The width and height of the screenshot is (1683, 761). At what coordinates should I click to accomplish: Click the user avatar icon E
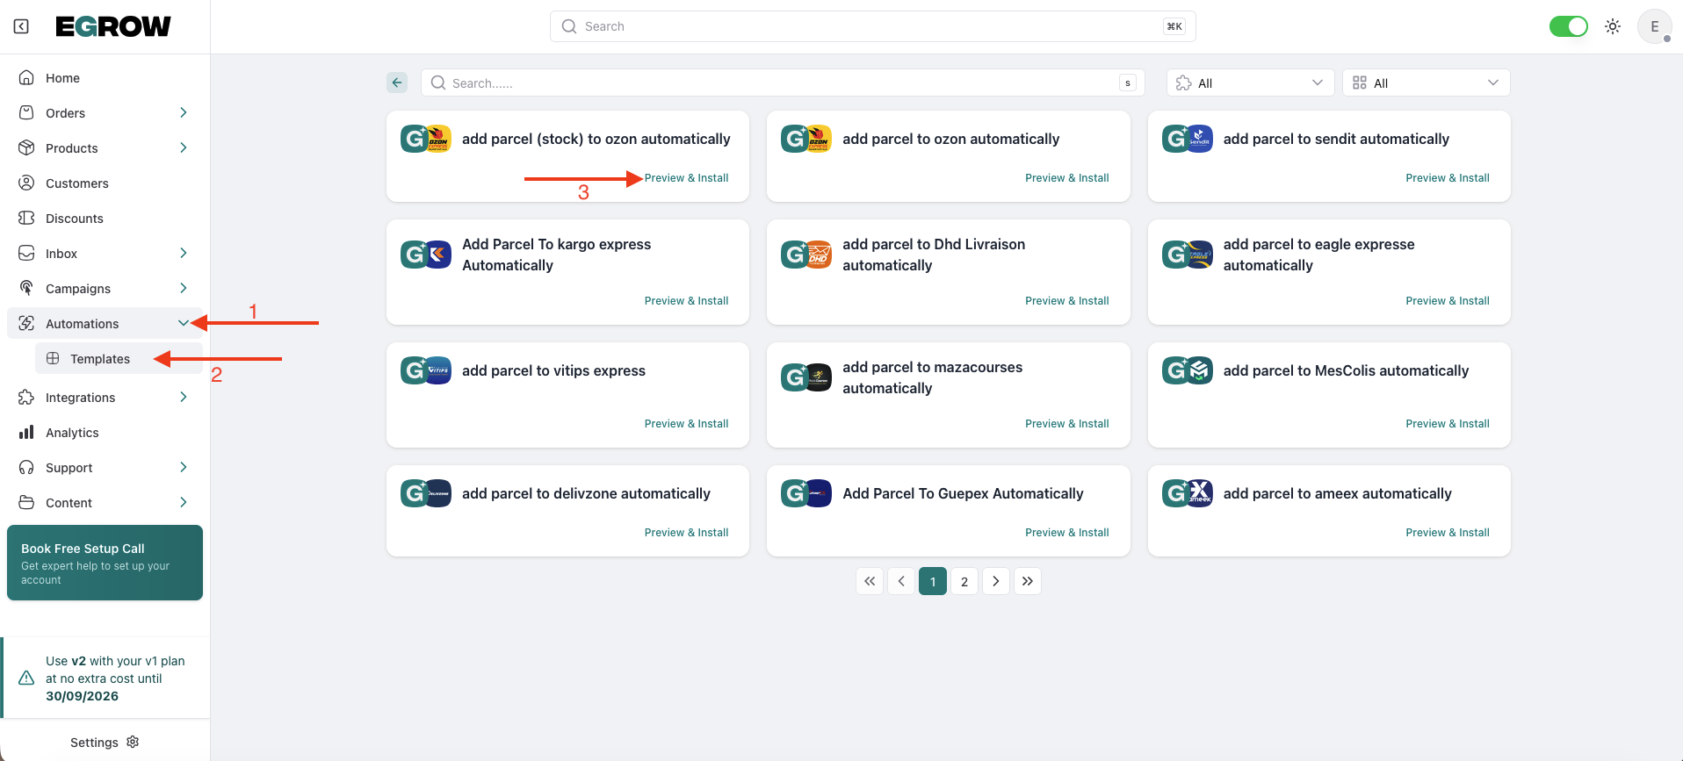(1654, 26)
